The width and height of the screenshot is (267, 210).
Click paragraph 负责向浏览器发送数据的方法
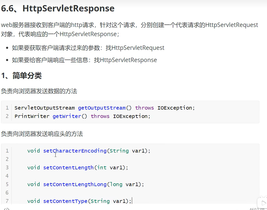(39, 91)
